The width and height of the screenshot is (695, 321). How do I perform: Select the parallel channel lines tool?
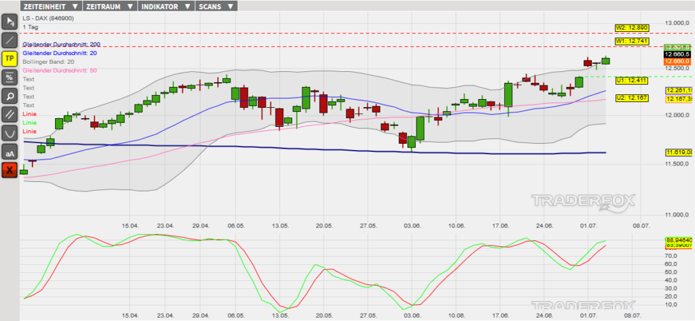point(10,115)
